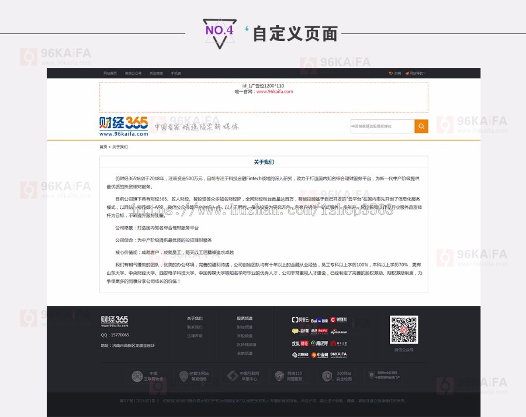Image resolution: width=526 pixels, height=417 pixels.
Task: Click 手机端 in the top navigation bar
Action: click(x=177, y=73)
